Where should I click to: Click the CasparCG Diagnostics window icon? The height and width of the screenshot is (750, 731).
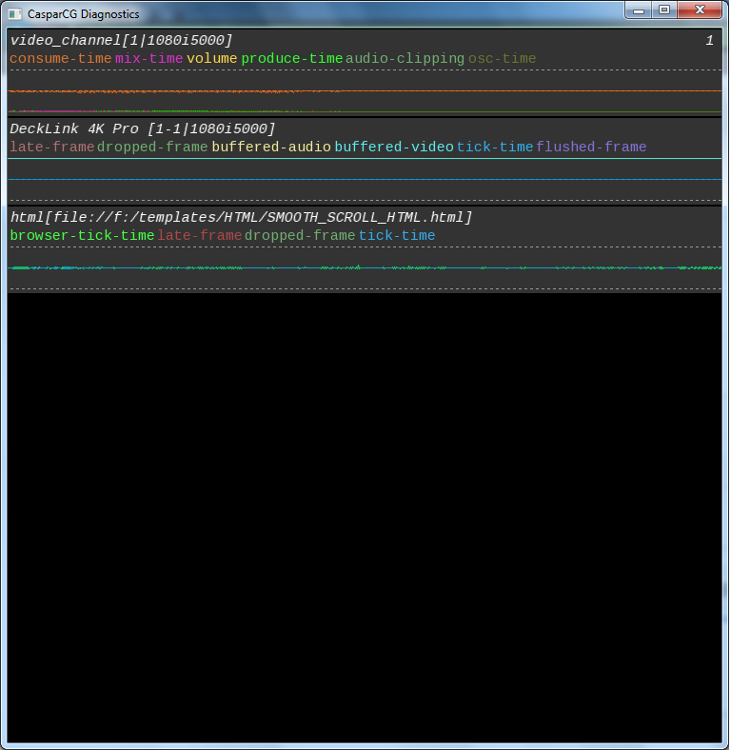[x=15, y=14]
